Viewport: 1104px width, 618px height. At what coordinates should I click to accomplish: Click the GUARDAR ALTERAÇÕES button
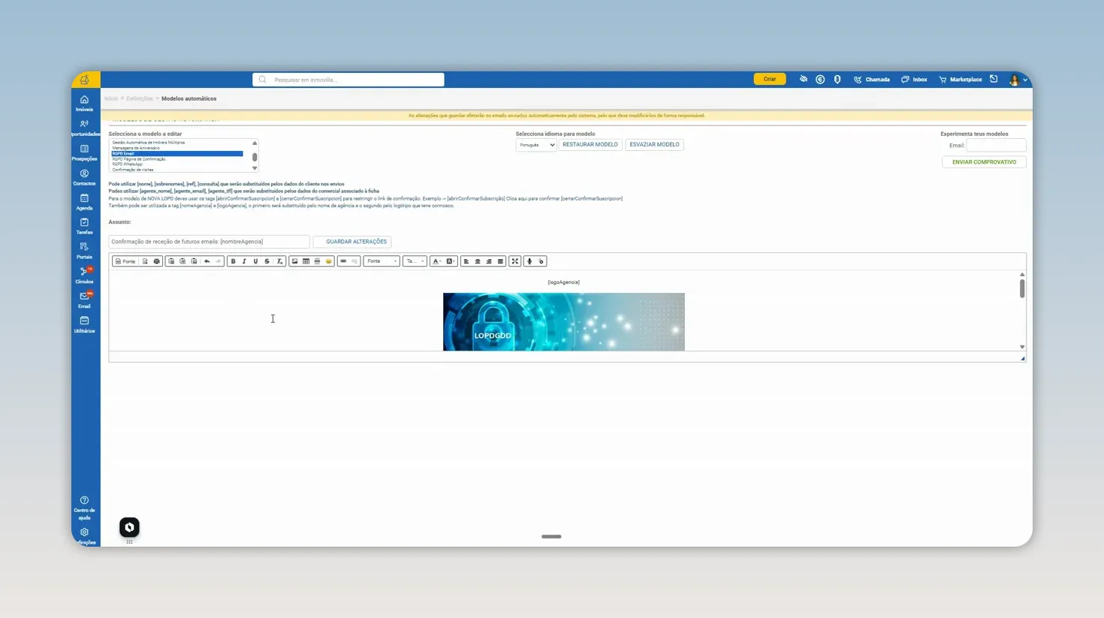(352, 242)
